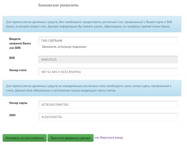The image size is (187, 145).
Task: Click the Номер карты label
Action: pos(18,103)
